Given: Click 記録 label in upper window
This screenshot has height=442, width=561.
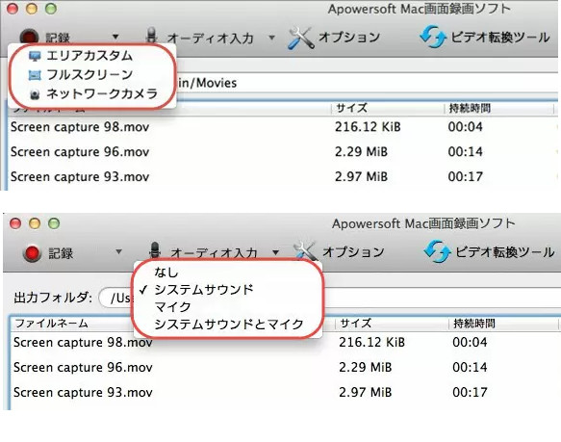Looking at the screenshot, I should point(58,38).
